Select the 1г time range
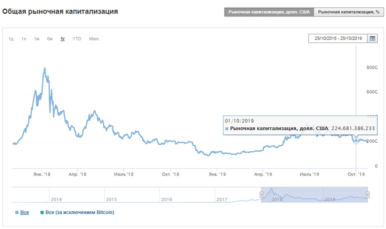 pyautogui.click(x=63, y=39)
